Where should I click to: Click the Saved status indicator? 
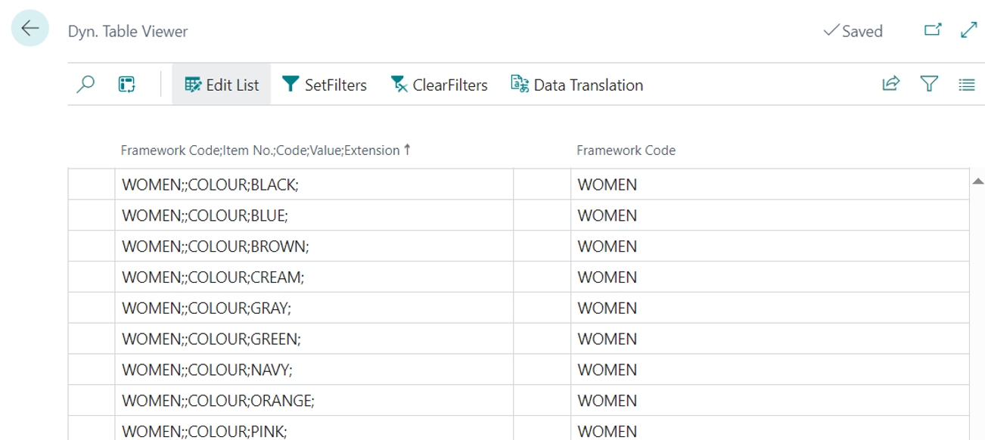click(853, 31)
